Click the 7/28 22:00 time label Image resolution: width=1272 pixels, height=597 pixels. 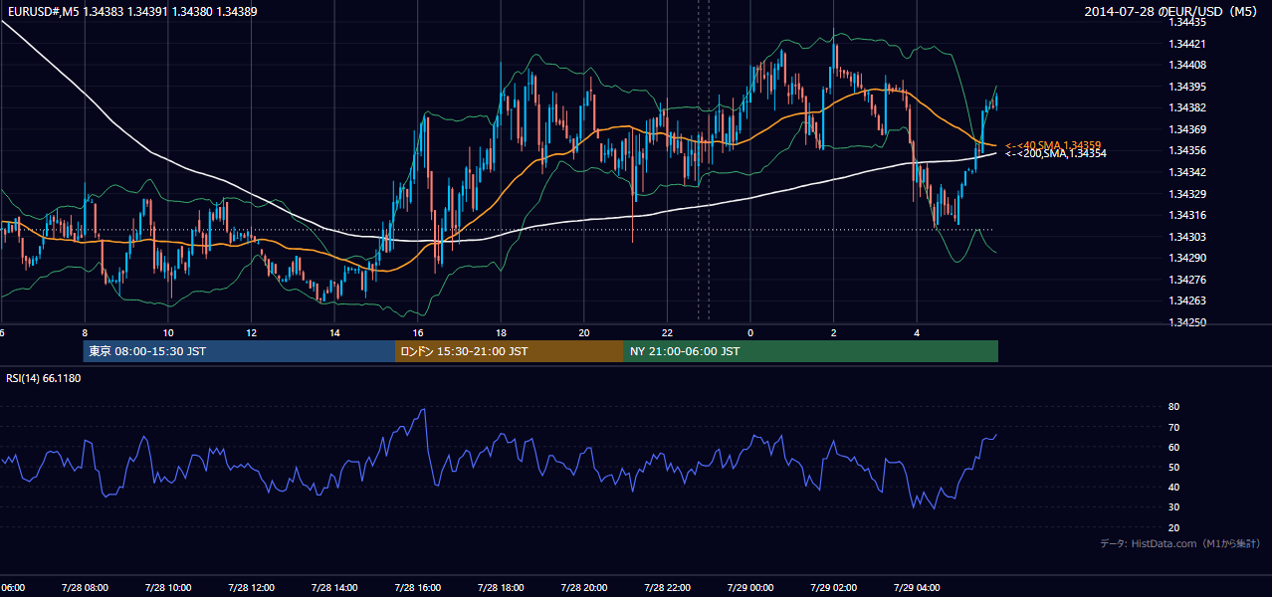(x=667, y=588)
